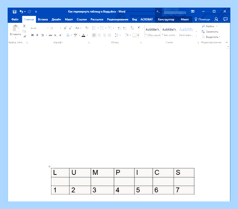Apply the font color A
The width and height of the screenshot is (238, 209).
click(83, 35)
